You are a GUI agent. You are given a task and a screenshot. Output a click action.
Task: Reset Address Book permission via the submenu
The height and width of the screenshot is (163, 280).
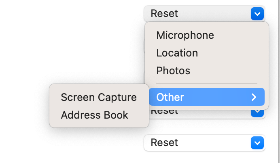click(94, 115)
